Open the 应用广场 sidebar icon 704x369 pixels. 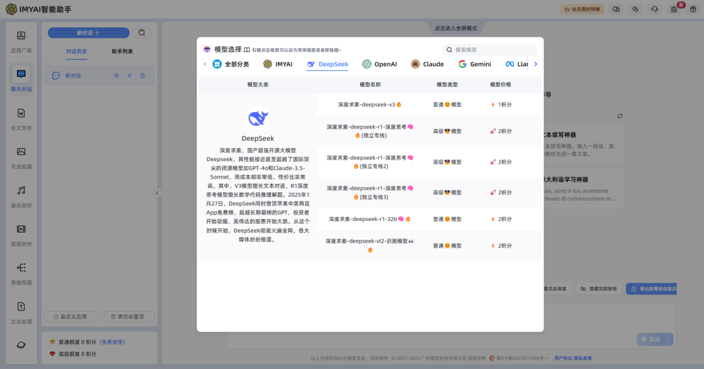tap(21, 36)
